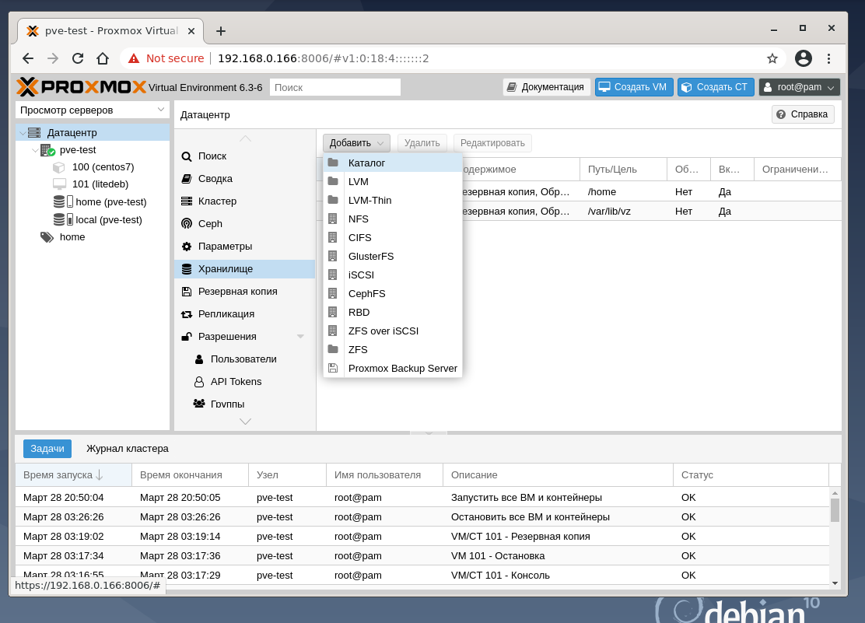Click the Ceph icon in sidebar
This screenshot has height=623, width=865.
pyautogui.click(x=187, y=223)
